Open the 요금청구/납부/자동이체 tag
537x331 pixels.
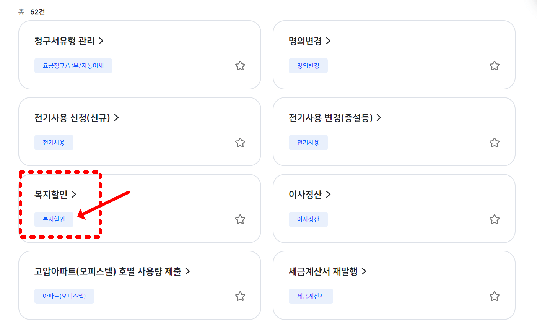[x=73, y=65]
